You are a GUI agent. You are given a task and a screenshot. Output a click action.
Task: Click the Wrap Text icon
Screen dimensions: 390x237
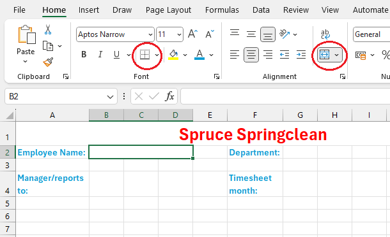(x=325, y=34)
